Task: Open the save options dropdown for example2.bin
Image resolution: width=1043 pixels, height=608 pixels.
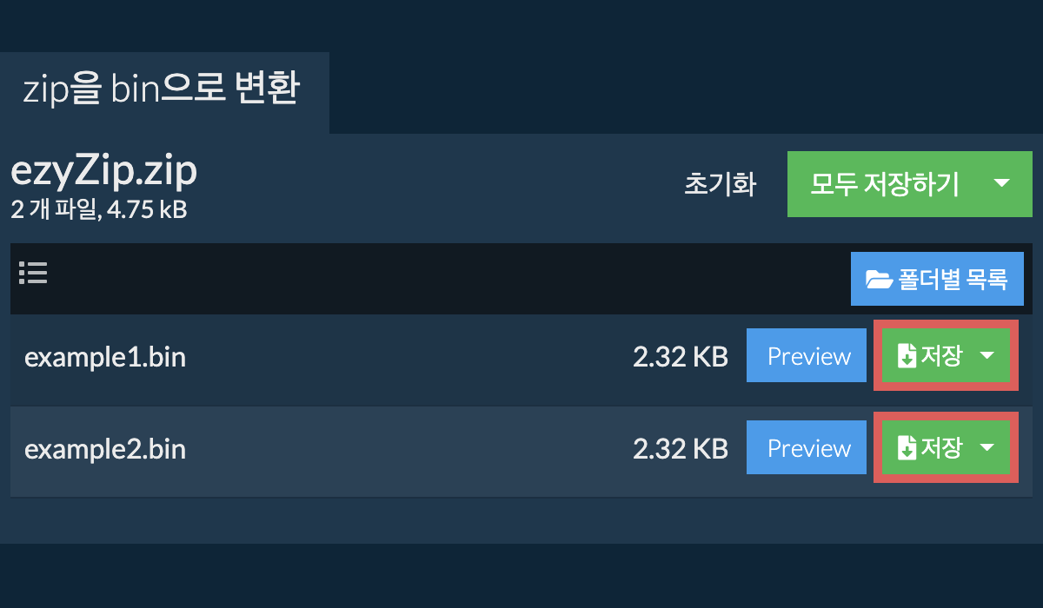Action: point(988,447)
